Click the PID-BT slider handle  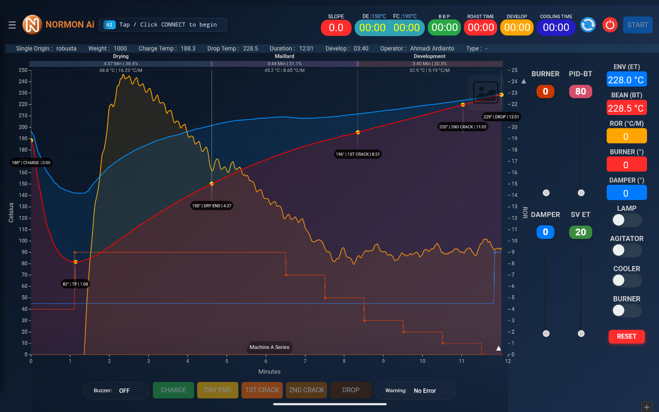tap(581, 193)
